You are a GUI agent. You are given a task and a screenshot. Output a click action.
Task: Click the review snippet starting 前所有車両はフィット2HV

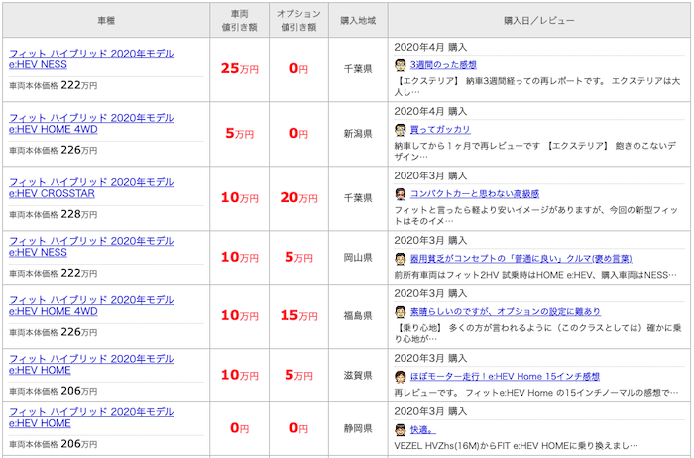(x=535, y=275)
